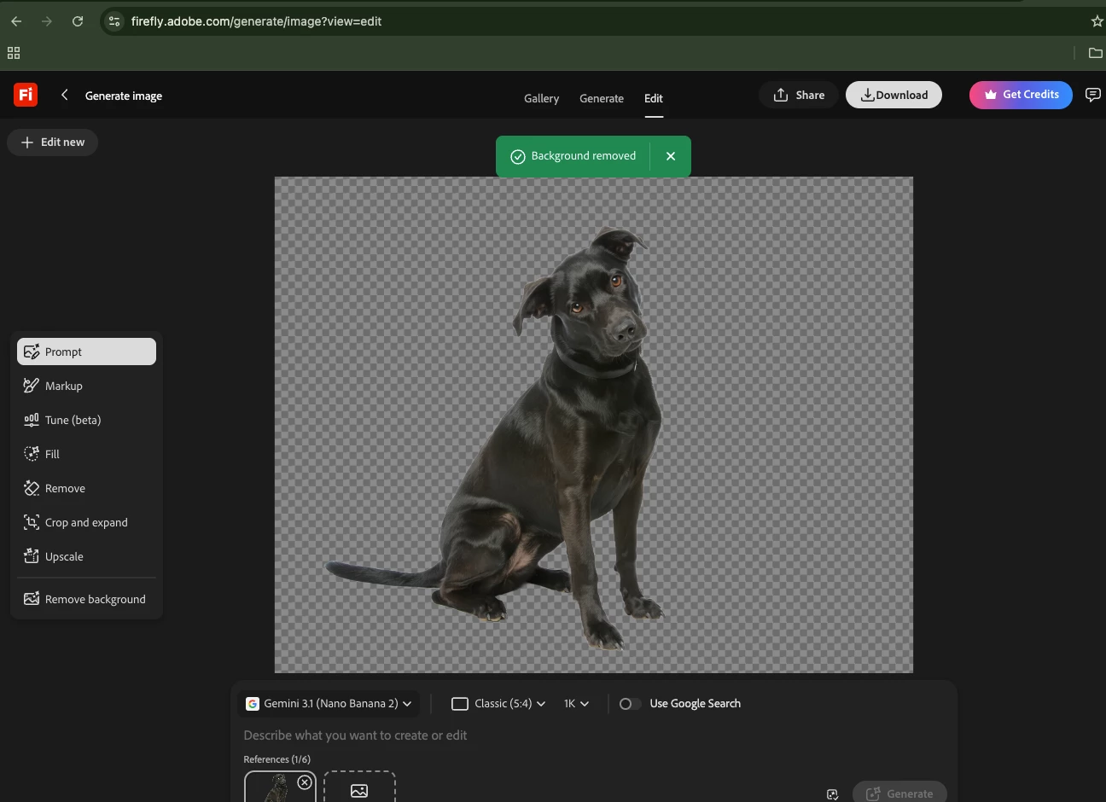Open the Tune (beta) tool
Viewport: 1106px width, 802px height.
click(86, 420)
